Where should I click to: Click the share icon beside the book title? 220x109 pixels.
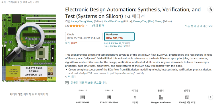[x=210, y=9]
